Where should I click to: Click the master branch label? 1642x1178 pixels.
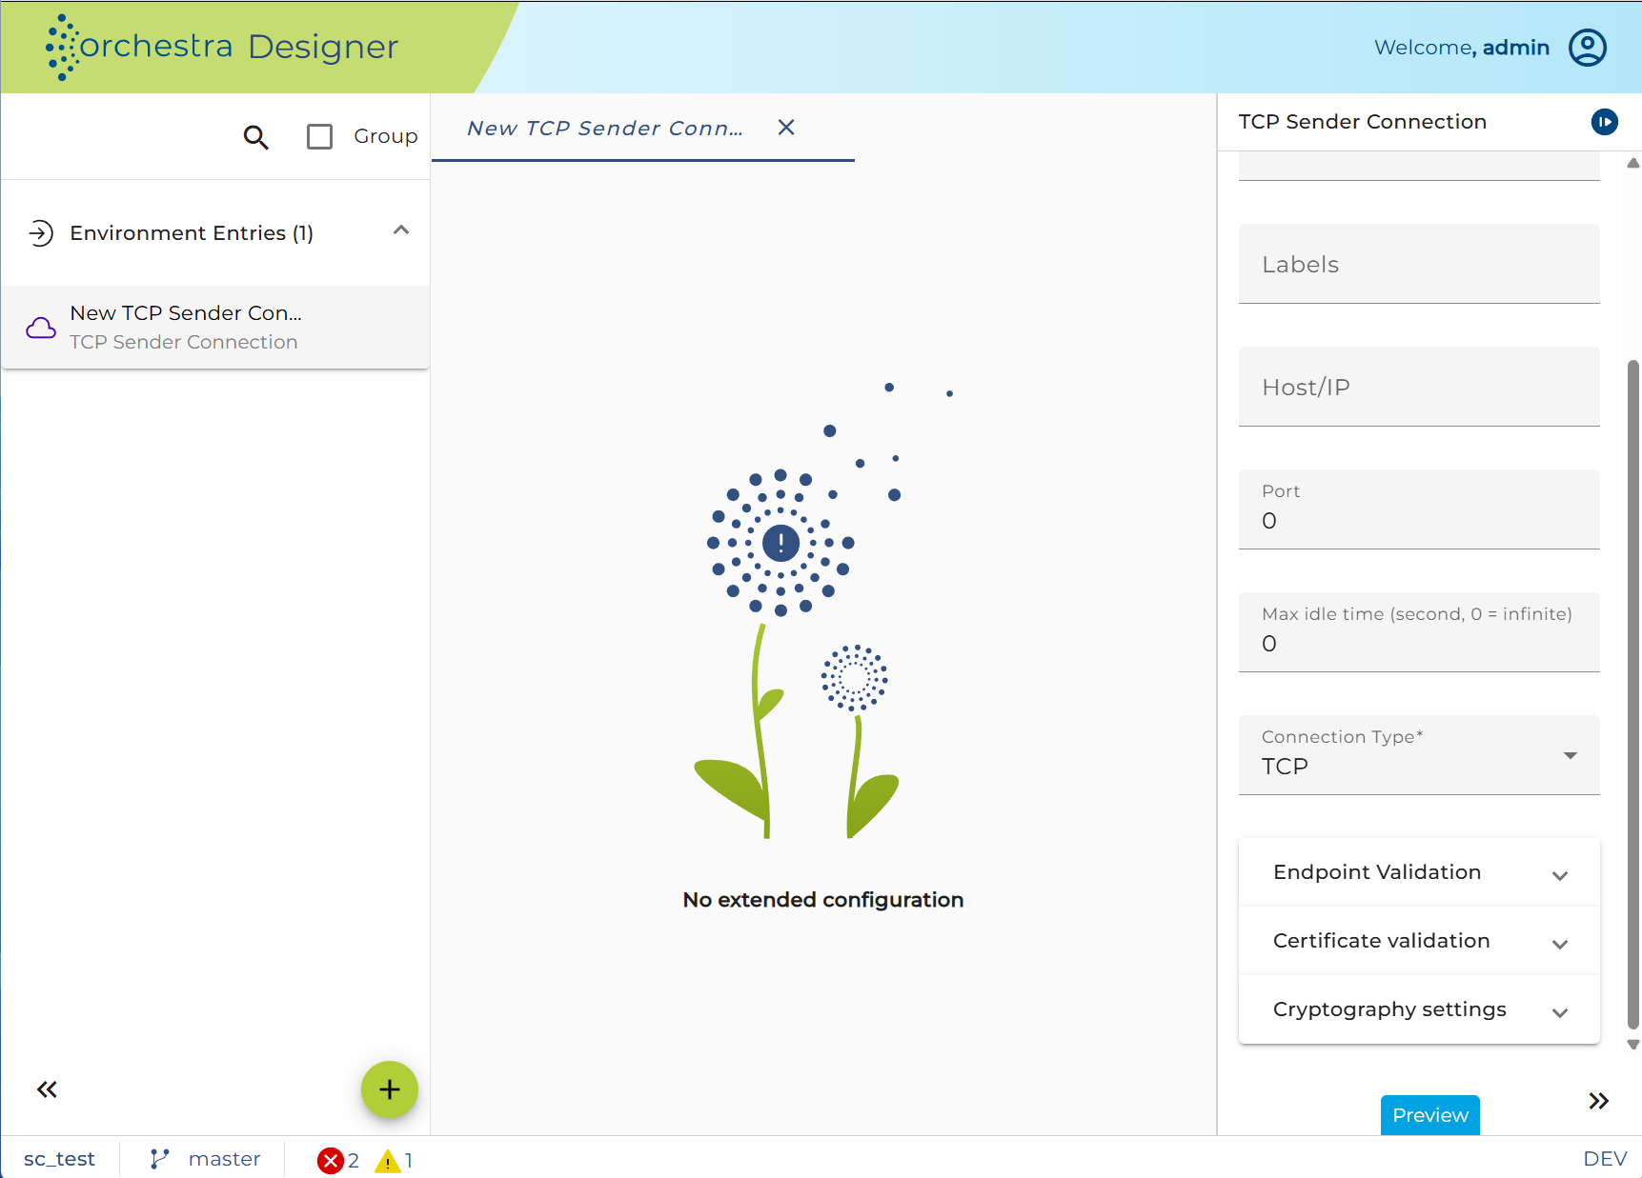(x=225, y=1159)
